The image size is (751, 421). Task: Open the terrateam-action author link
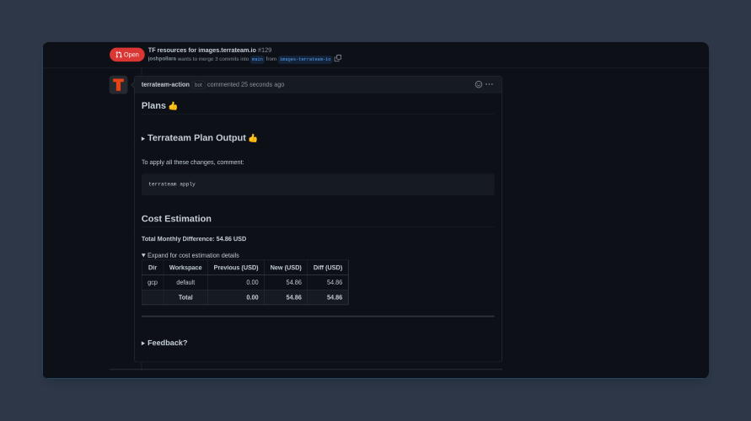pos(165,84)
